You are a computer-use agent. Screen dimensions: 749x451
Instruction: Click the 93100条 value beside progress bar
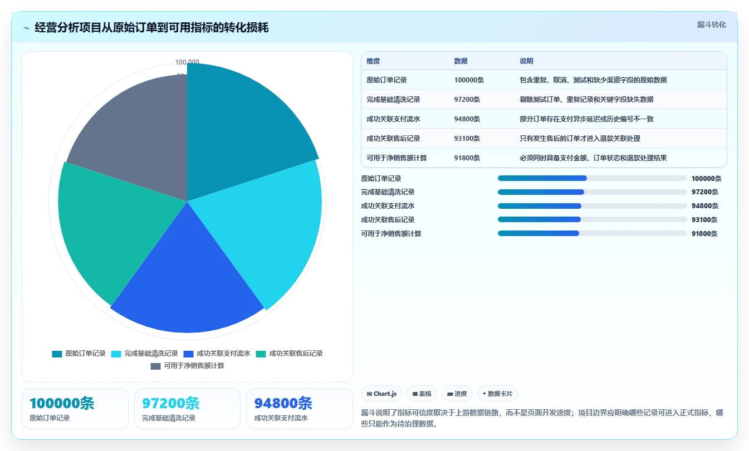click(x=705, y=220)
